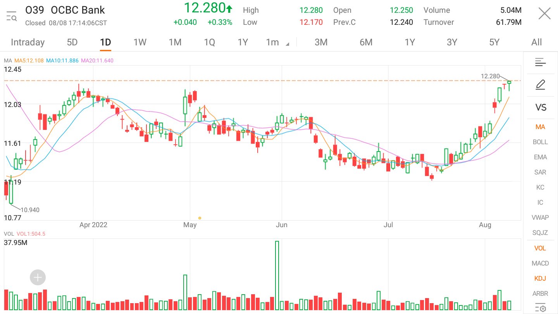Click the current price 12.280 header

(x=208, y=8)
